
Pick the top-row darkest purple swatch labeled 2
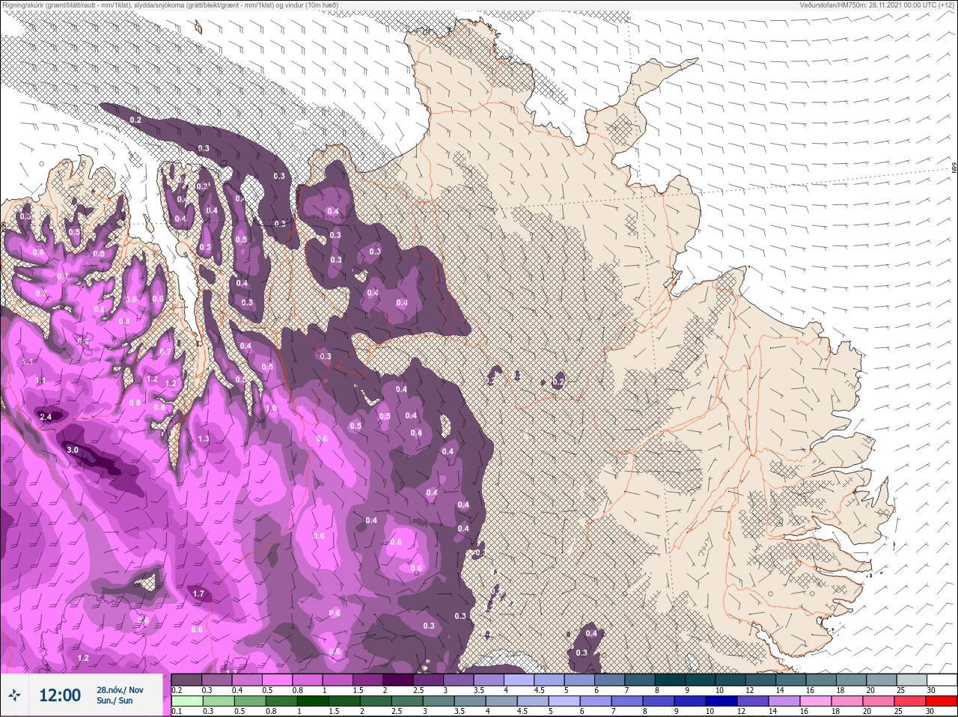click(399, 680)
